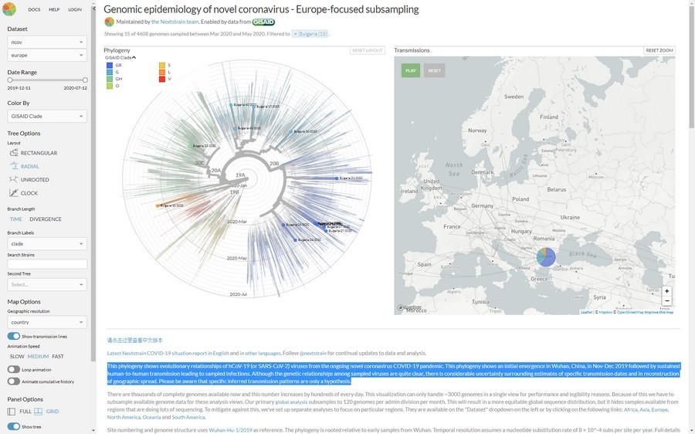695x434 pixels.
Task: Collapse the GISAID Clade legend chevron
Action: click(x=134, y=58)
